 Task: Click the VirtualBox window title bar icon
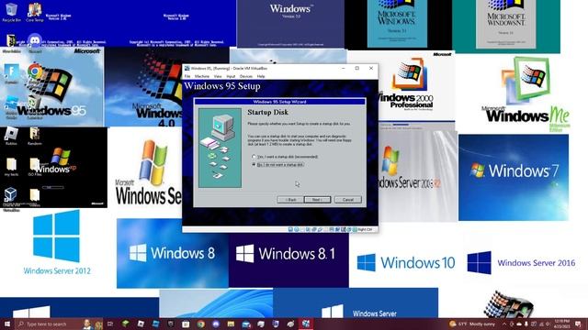coord(187,69)
